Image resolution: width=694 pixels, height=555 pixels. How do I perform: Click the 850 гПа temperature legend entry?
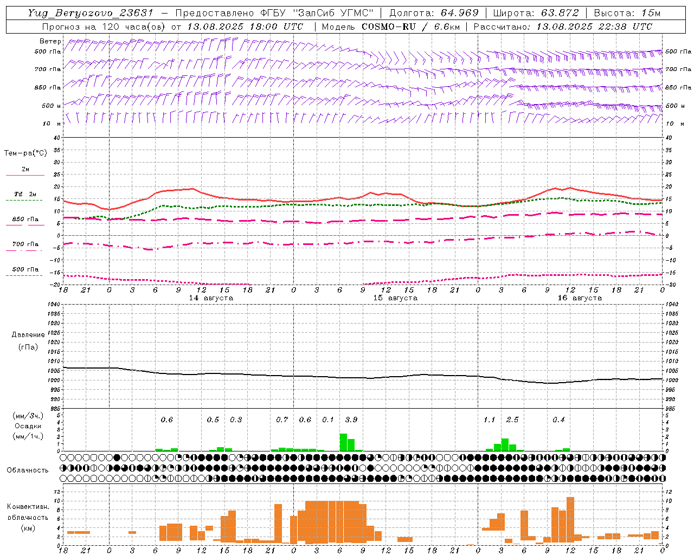point(25,220)
